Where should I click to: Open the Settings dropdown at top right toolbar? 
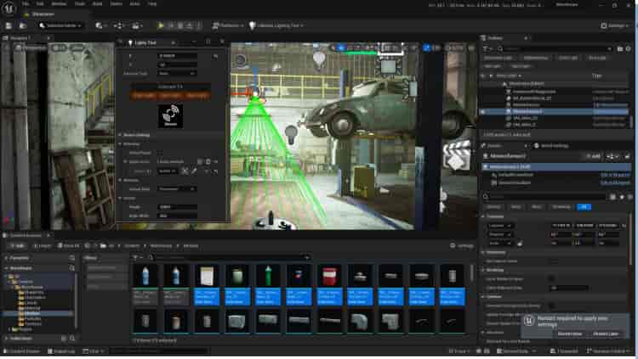click(x=615, y=25)
